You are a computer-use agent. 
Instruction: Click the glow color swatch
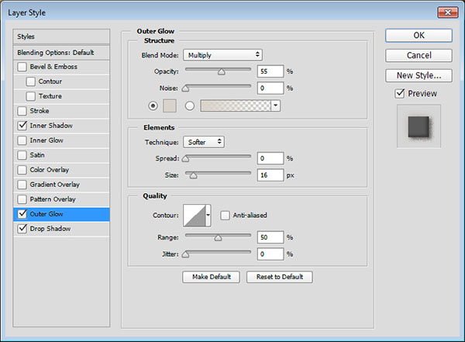tap(170, 105)
